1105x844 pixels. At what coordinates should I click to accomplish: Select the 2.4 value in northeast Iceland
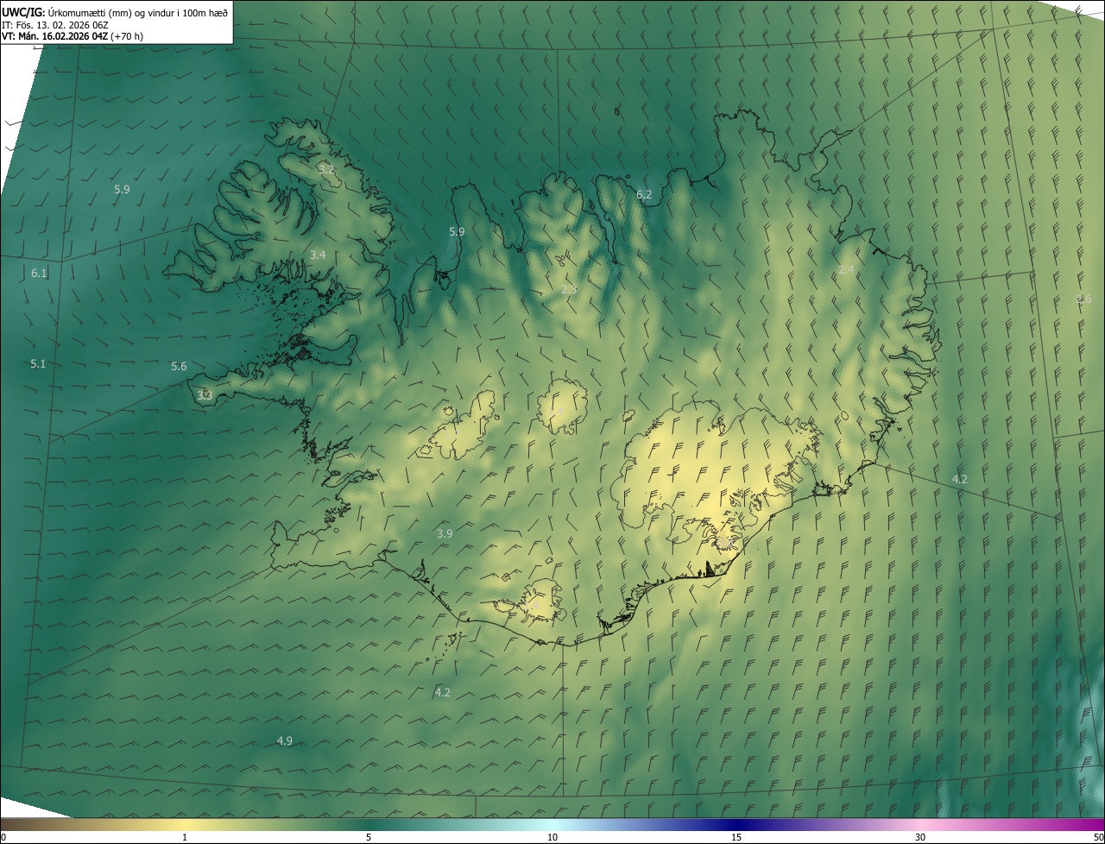(846, 269)
